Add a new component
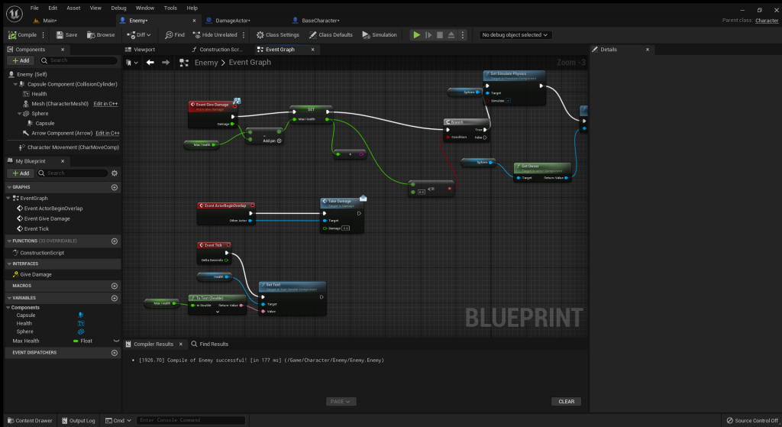Image resolution: width=782 pixels, height=427 pixels. click(x=21, y=60)
